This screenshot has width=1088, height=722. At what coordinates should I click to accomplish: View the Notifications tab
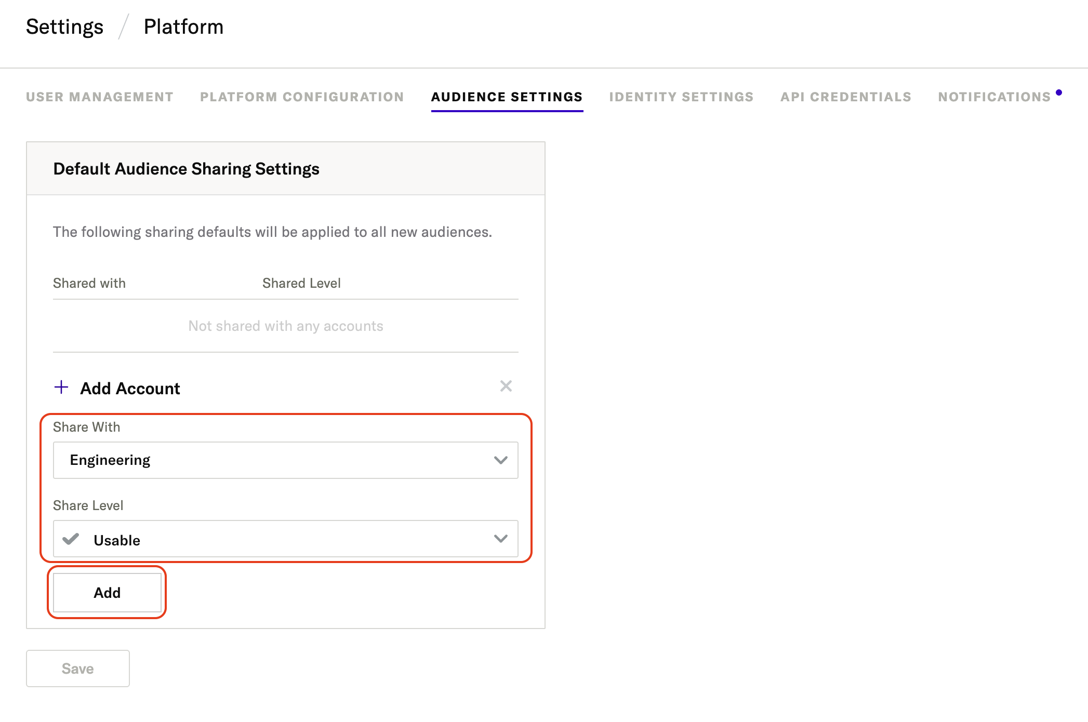point(994,97)
